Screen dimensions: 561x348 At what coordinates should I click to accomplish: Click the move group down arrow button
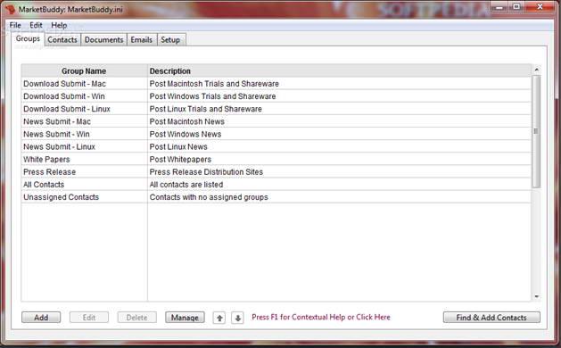point(237,318)
